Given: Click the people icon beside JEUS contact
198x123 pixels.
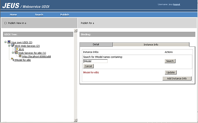Looking at the screenshot, I should (x=16, y=49).
